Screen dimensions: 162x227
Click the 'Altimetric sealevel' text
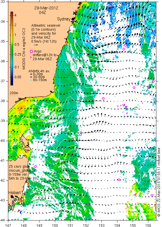tap(46, 26)
